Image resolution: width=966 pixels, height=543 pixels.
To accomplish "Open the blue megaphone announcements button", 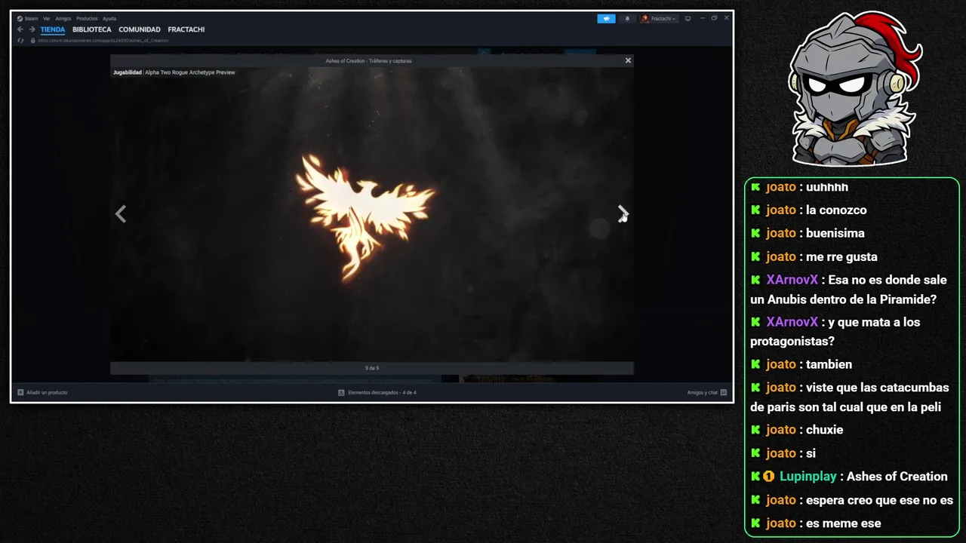I will click(606, 19).
